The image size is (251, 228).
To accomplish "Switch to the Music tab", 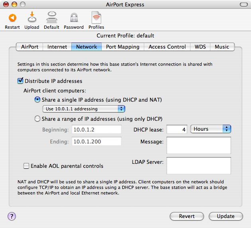I will (222, 47).
